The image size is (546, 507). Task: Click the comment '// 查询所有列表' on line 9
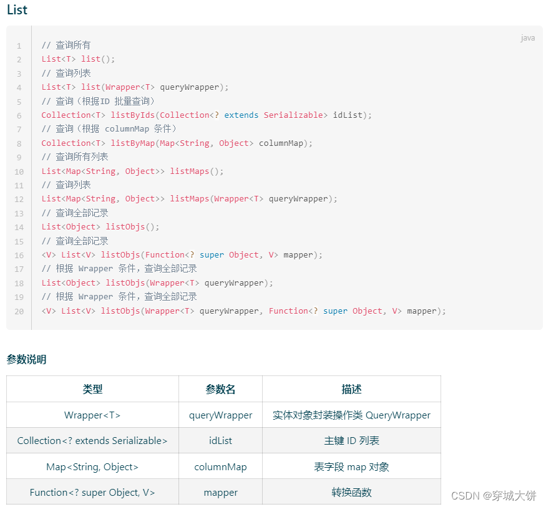75,157
